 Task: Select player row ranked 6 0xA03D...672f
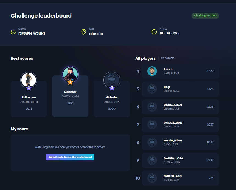pos(180,107)
